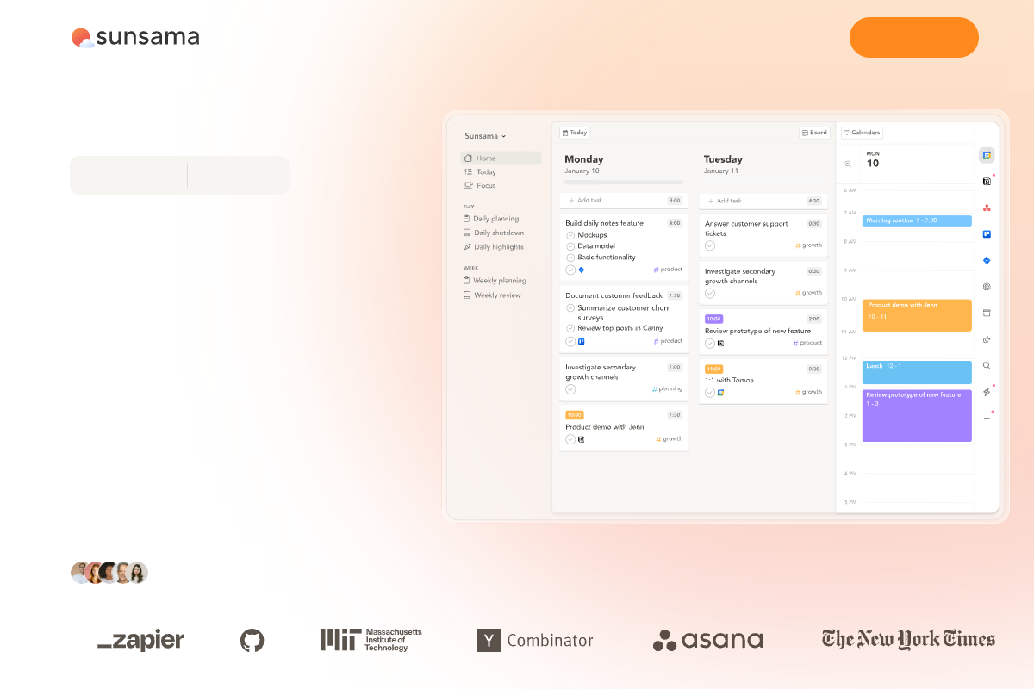Click Google Calendar icon on 1:1 with Tomoa

tap(720, 392)
